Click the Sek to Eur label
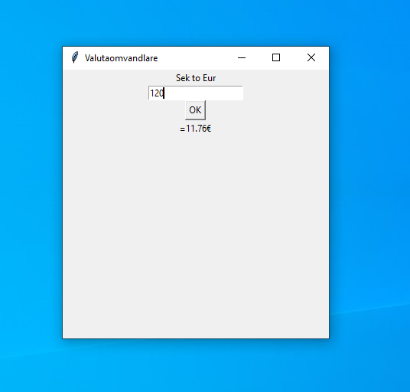The image size is (410, 392). (x=196, y=78)
